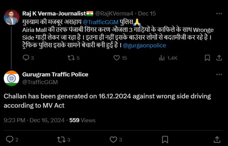The width and height of the screenshot is (228, 146).
Task: Open the 9:23 PM Dec 16, 2024 timestamp
Action: [34, 120]
